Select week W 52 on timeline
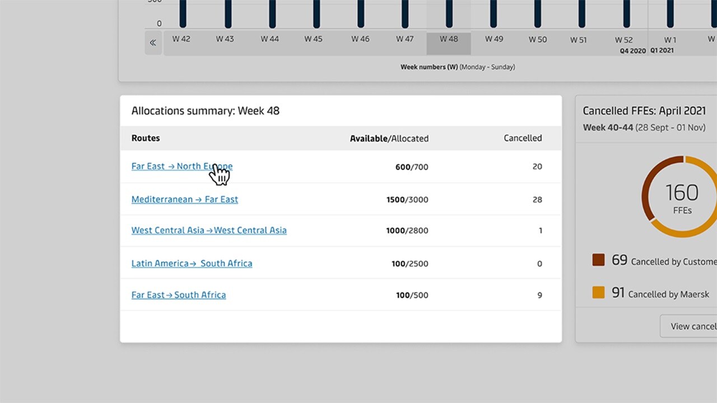Screen dimensions: 717x403 coord(623,40)
